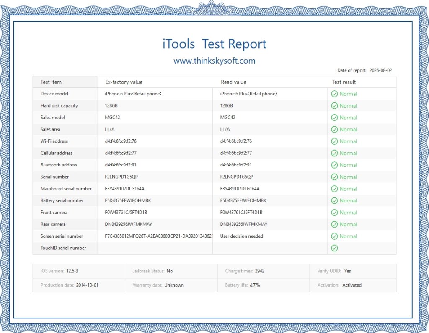Click the Battery life 47% value

pyautogui.click(x=255, y=285)
